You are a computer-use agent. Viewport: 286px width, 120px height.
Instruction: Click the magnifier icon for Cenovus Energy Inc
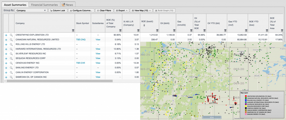tap(11, 63)
